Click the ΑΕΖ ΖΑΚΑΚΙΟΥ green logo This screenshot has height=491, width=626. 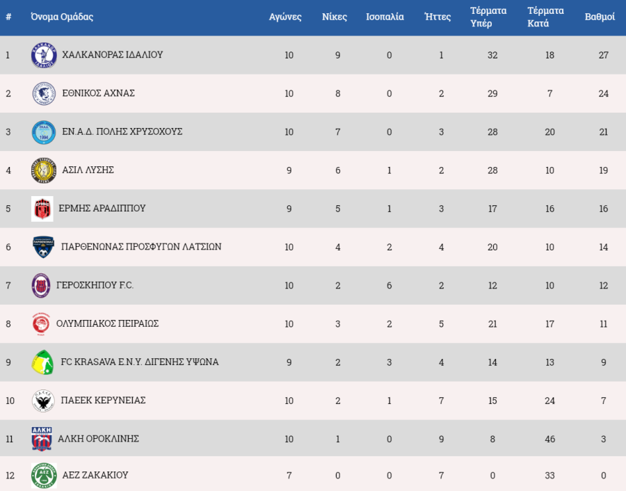44,476
